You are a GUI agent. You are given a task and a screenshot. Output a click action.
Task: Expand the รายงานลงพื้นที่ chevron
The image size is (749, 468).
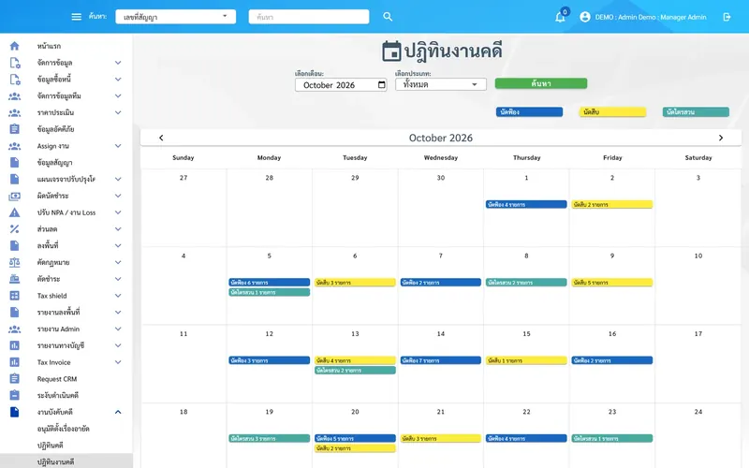tap(118, 313)
